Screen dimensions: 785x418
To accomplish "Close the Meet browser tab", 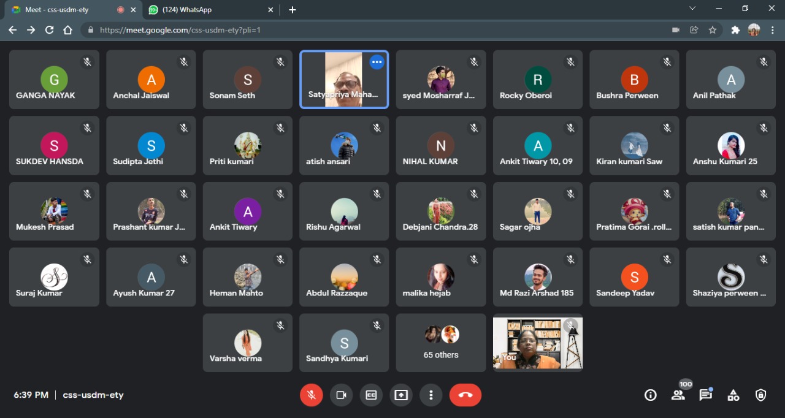I will click(x=133, y=10).
